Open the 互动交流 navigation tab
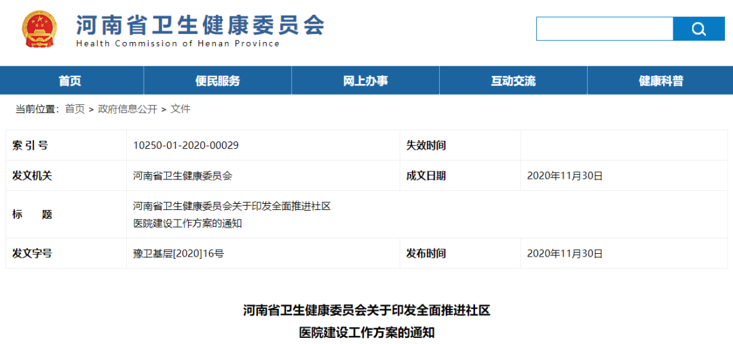Image resolution: width=733 pixels, height=344 pixels. 513,81
